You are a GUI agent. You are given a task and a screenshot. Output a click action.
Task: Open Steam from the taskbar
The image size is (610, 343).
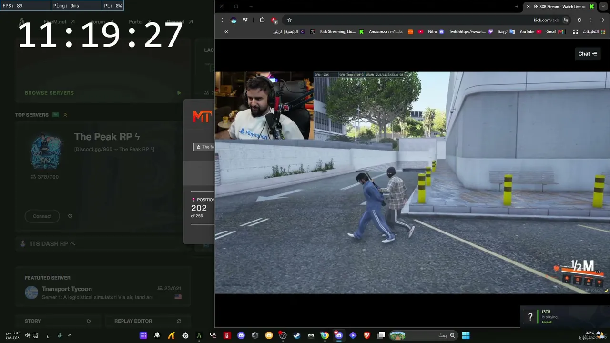click(297, 335)
